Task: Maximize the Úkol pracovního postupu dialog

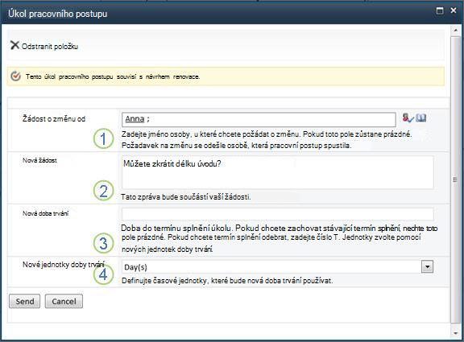Action: pyautogui.click(x=440, y=11)
